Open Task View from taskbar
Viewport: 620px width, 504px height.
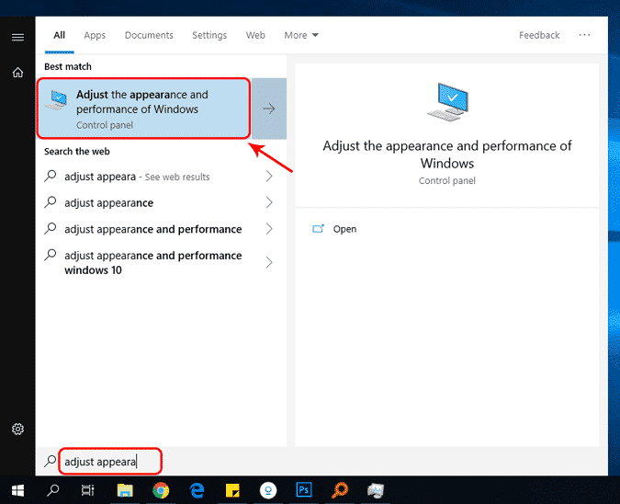click(88, 490)
